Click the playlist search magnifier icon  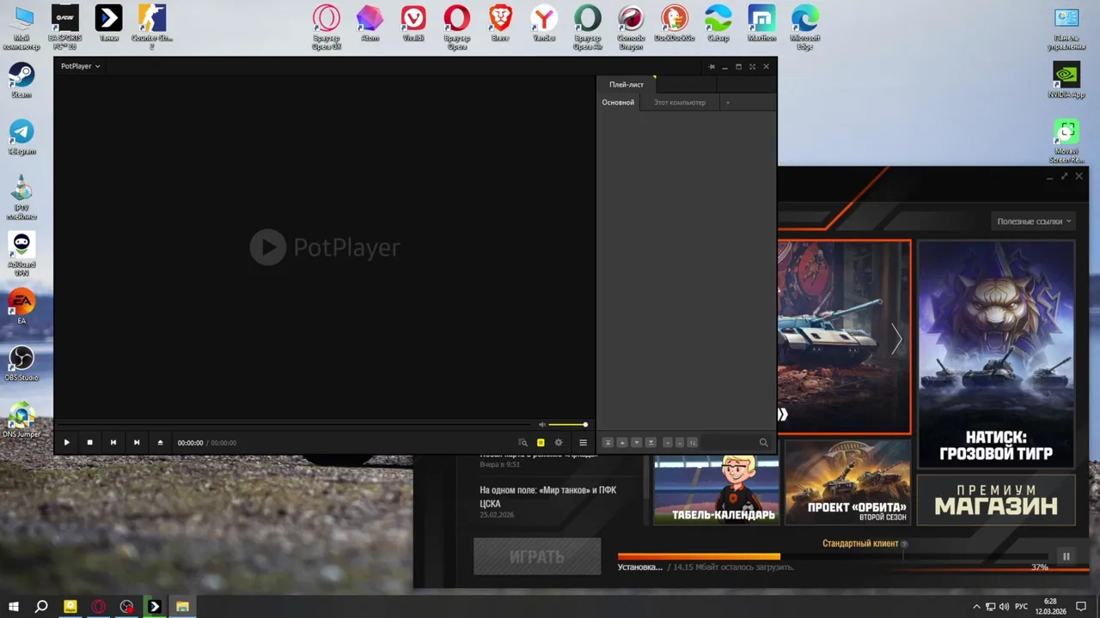click(x=763, y=443)
